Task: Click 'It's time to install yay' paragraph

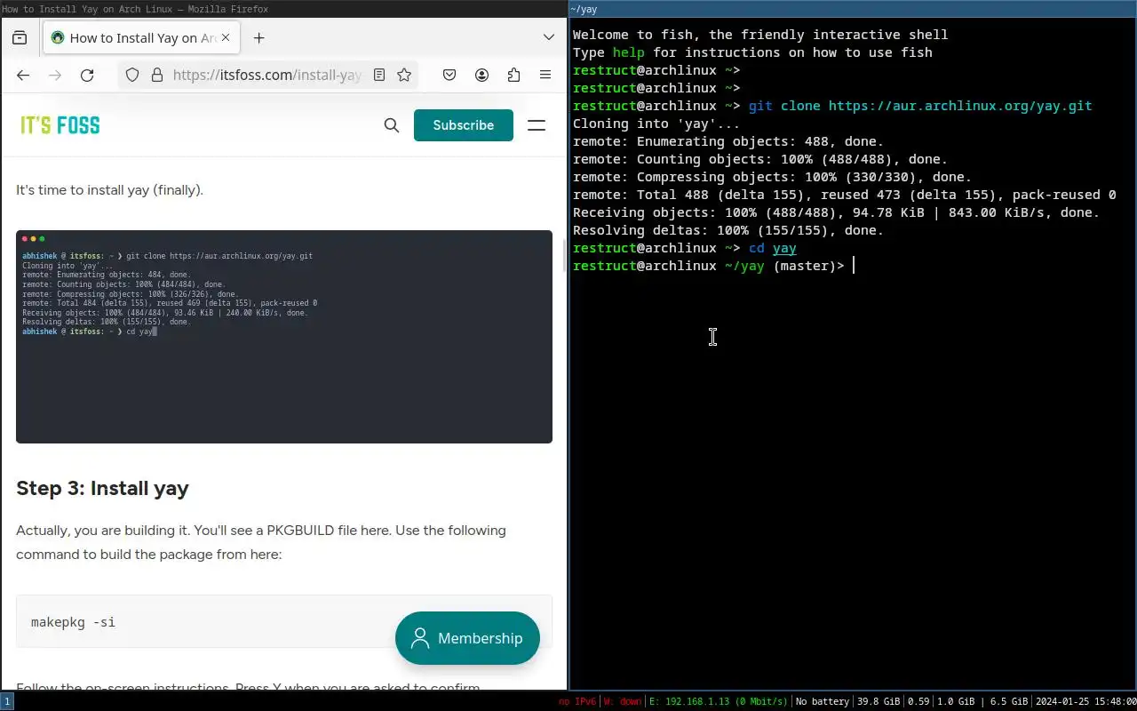Action: pos(109,189)
